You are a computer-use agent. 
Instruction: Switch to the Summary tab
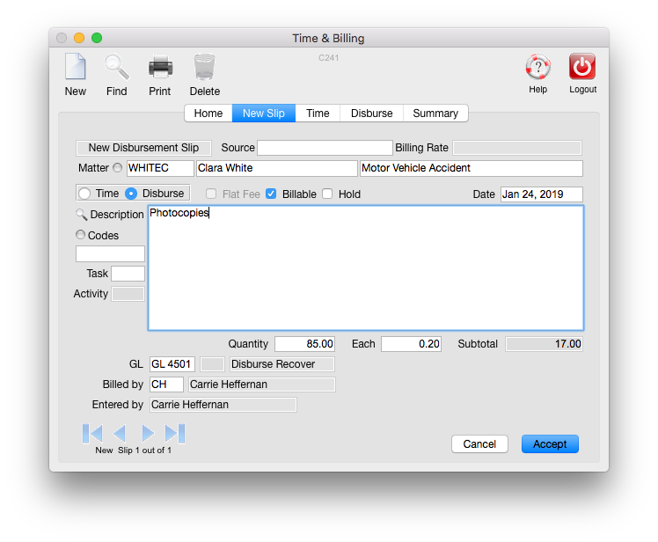tap(435, 114)
